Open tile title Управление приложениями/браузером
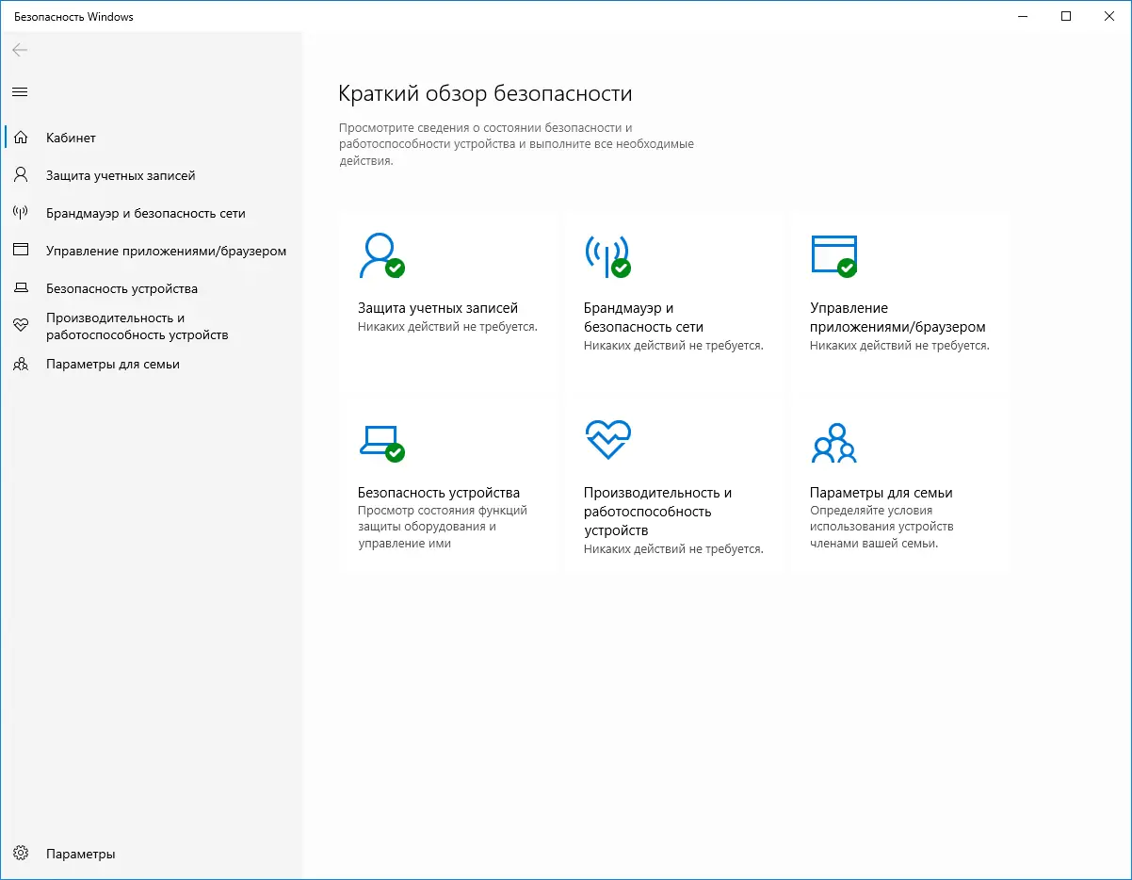1132x880 pixels. [898, 318]
